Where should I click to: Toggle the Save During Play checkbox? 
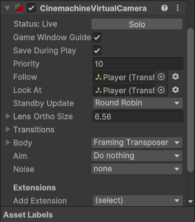pos(97,51)
